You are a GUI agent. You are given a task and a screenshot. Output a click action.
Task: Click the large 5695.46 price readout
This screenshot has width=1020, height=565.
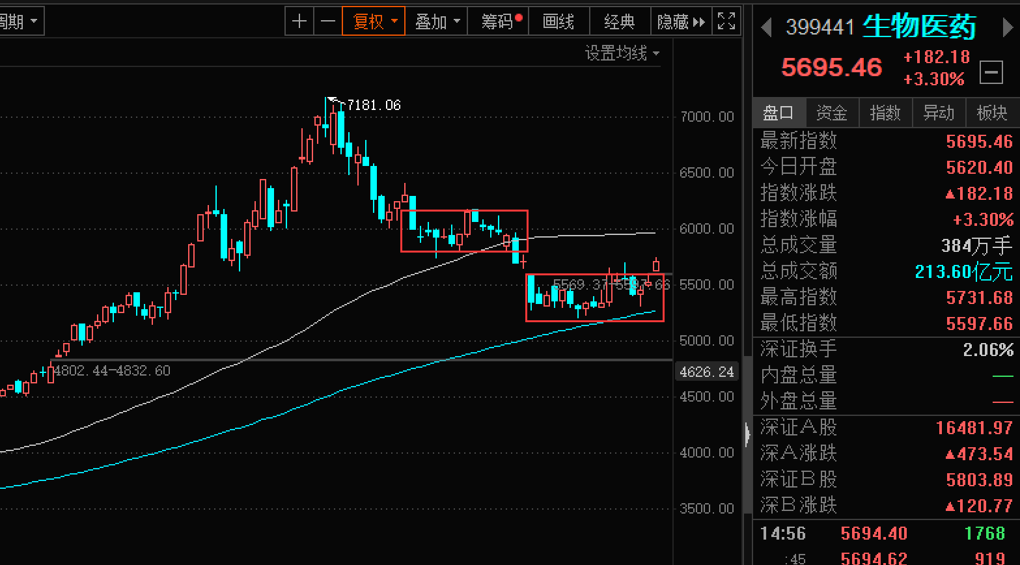tap(832, 68)
